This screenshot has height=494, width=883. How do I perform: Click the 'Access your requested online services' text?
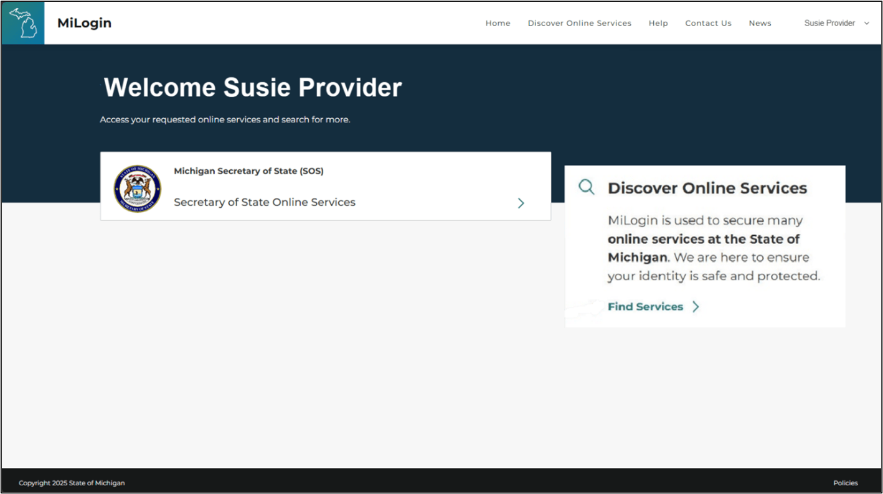click(x=225, y=119)
